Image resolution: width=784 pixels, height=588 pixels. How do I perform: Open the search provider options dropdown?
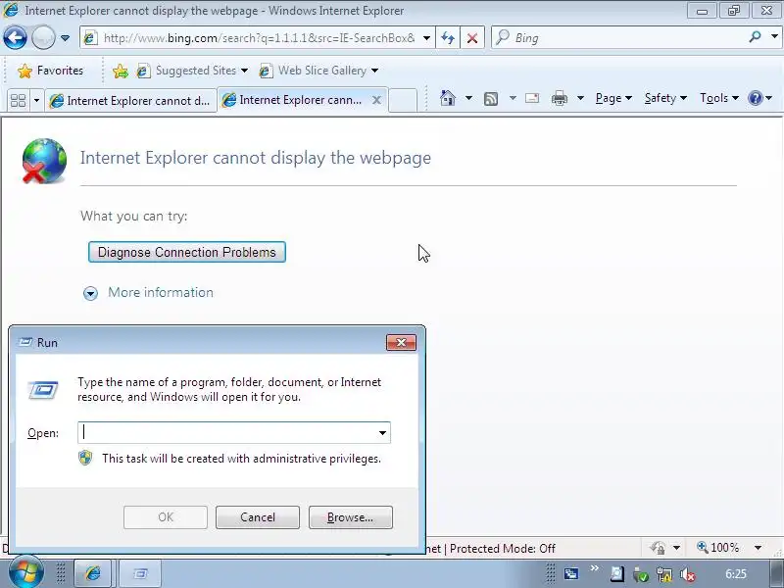pos(774,37)
